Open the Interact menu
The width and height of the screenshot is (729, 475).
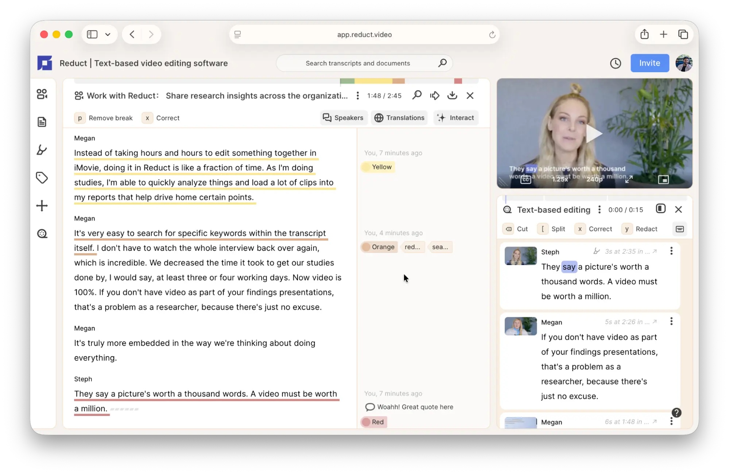click(456, 118)
